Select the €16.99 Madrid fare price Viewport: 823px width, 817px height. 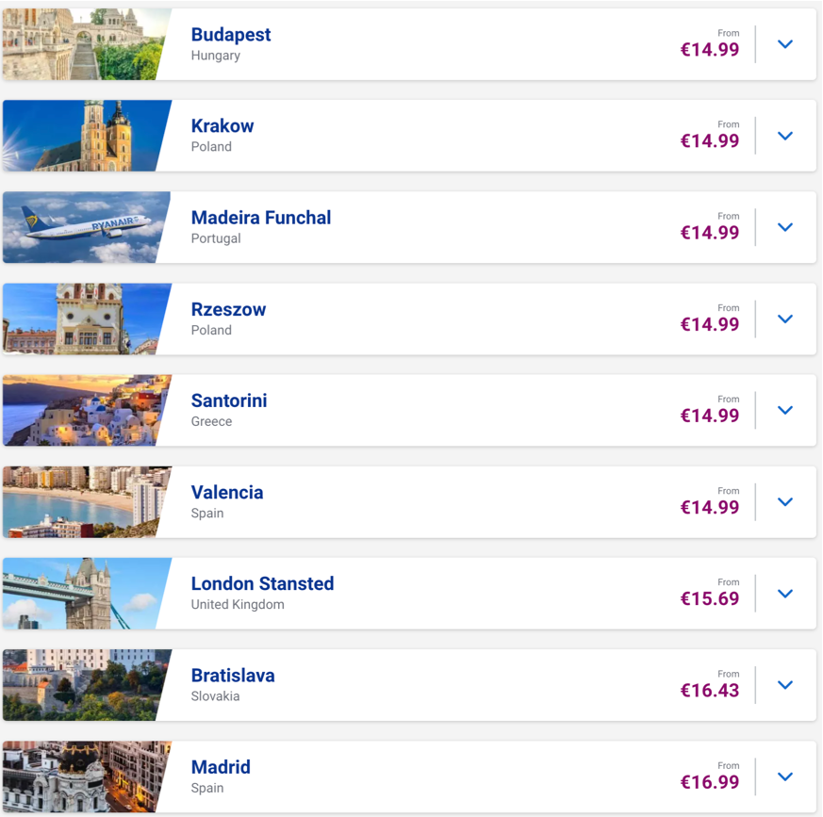coord(710,782)
